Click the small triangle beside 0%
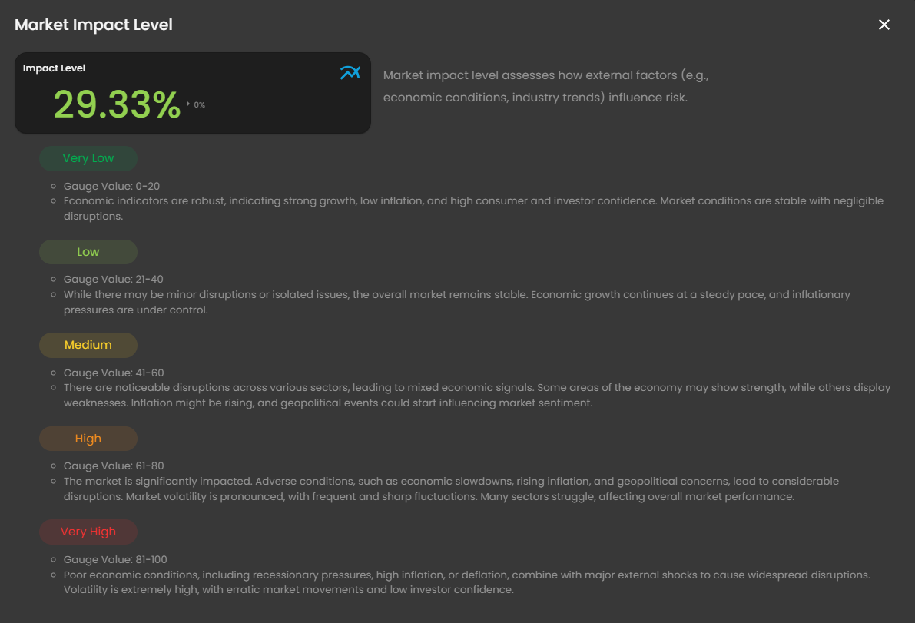The height and width of the screenshot is (623, 915). coord(188,104)
